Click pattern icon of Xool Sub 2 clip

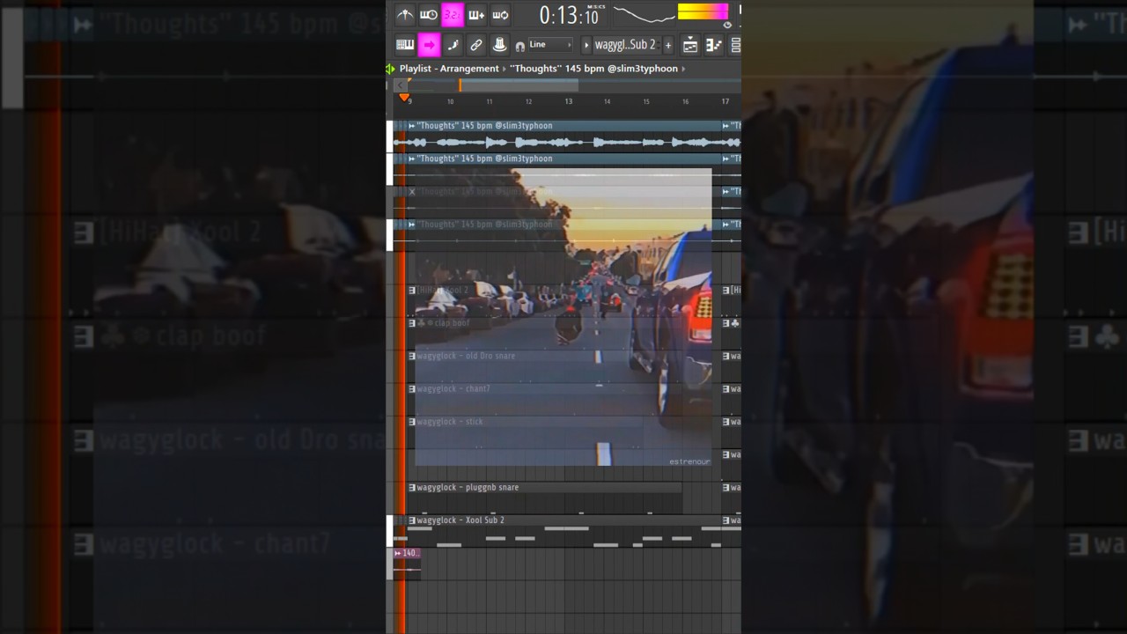(411, 520)
